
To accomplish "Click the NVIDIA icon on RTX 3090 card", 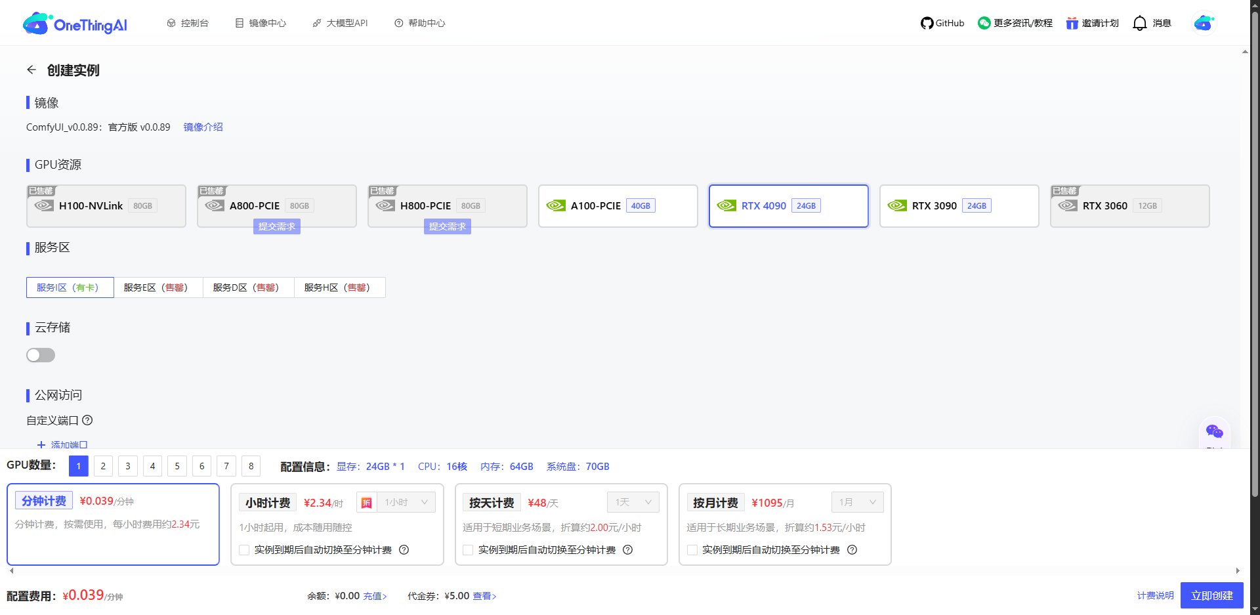I will (x=897, y=205).
